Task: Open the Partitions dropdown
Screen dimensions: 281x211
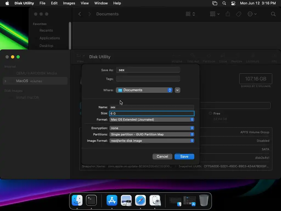Action: (152, 134)
